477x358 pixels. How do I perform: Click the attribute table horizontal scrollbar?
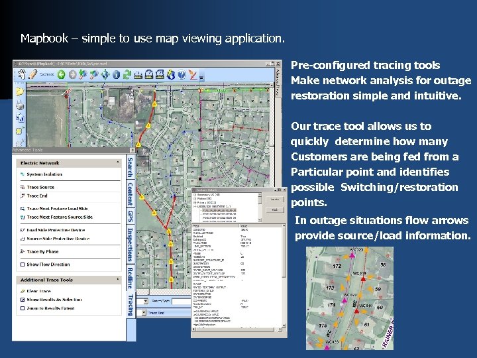237,329
